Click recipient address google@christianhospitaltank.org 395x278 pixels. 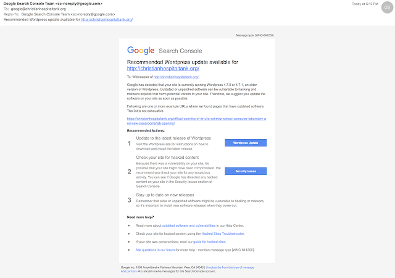[38, 9]
